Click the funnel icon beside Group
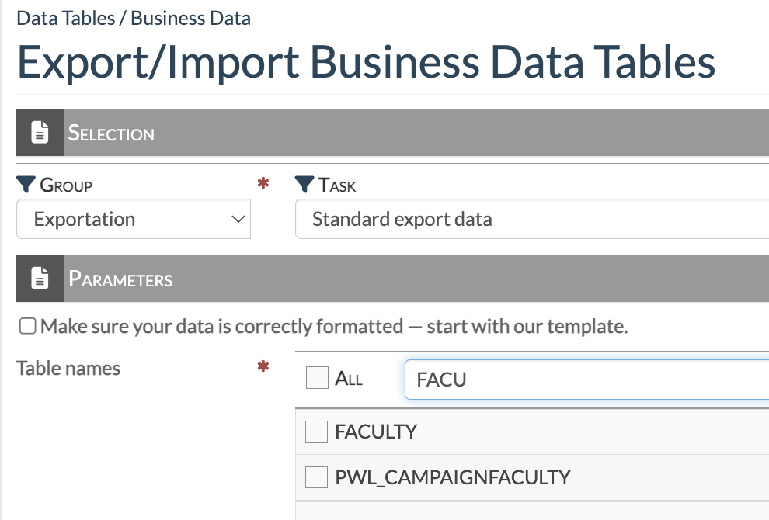Image resolution: width=769 pixels, height=520 pixels. pyautogui.click(x=26, y=185)
